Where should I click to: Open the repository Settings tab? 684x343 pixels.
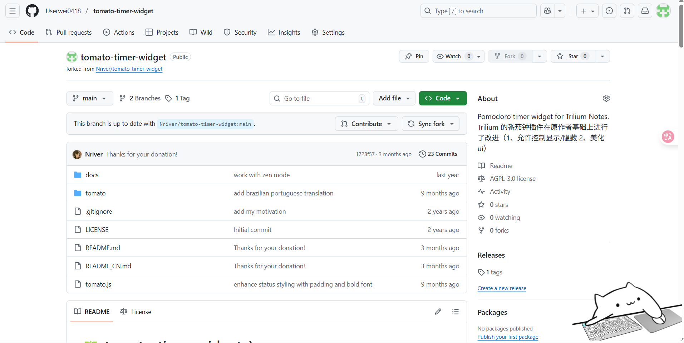pyautogui.click(x=328, y=33)
